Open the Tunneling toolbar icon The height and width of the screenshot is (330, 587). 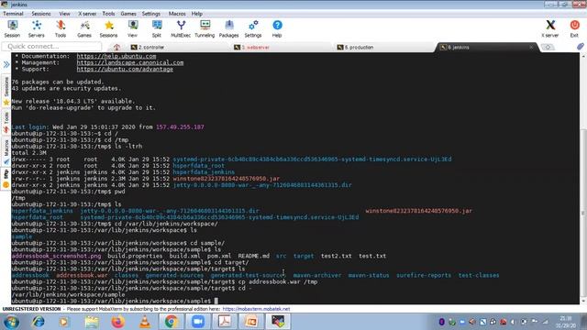205,28
